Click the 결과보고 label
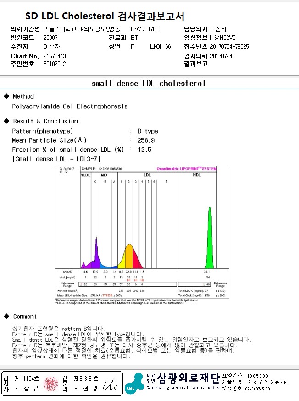 (x=195, y=64)
